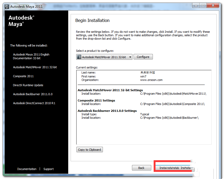This screenshot has width=224, height=179.
Task: Click the 'Current settings:' label
Action: tap(87, 67)
